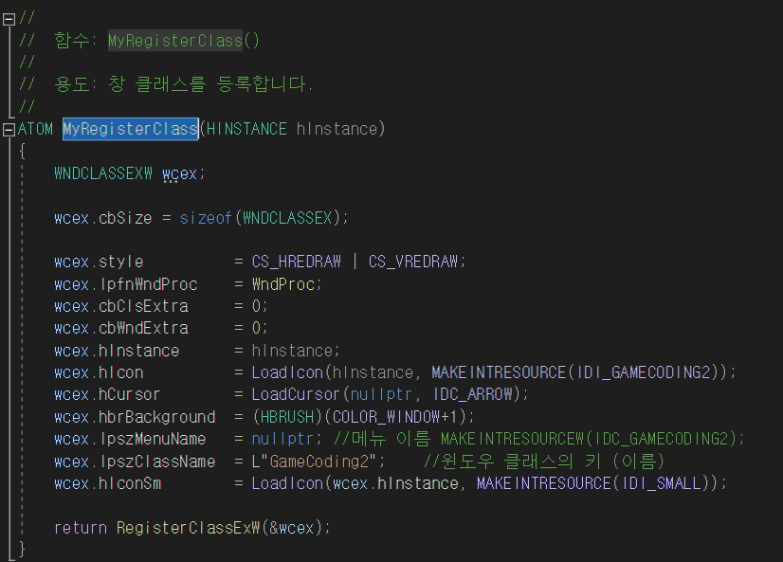Image resolution: width=783 pixels, height=562 pixels.
Task: Click the (HBRUSH) cast
Action: (287, 417)
